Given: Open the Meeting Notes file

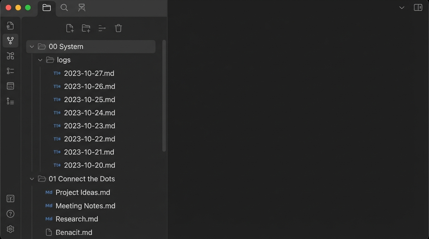Looking at the screenshot, I should (x=85, y=206).
